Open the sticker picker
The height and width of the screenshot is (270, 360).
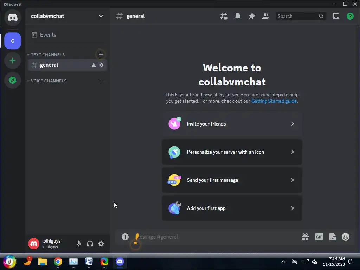(x=333, y=237)
